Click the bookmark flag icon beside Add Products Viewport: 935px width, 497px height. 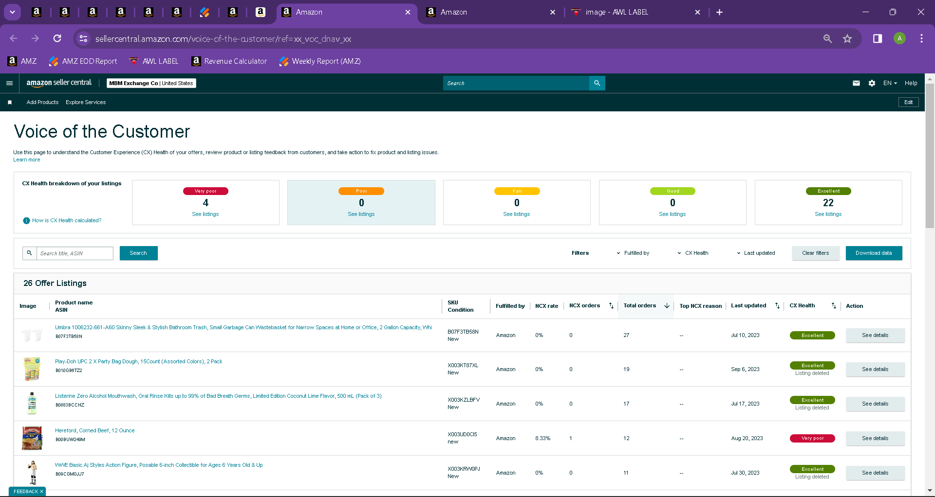10,103
